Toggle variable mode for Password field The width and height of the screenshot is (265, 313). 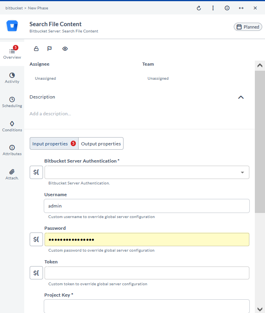click(x=36, y=239)
